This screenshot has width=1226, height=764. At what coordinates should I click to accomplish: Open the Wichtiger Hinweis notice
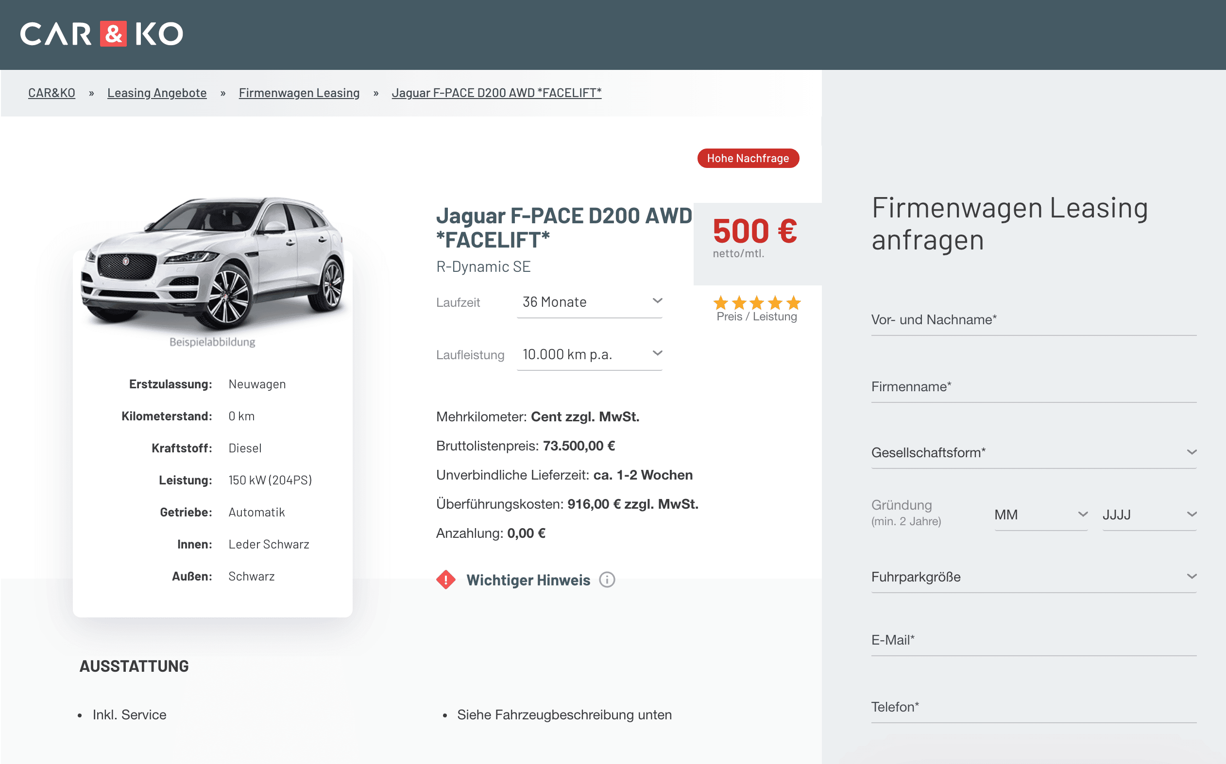coord(528,580)
